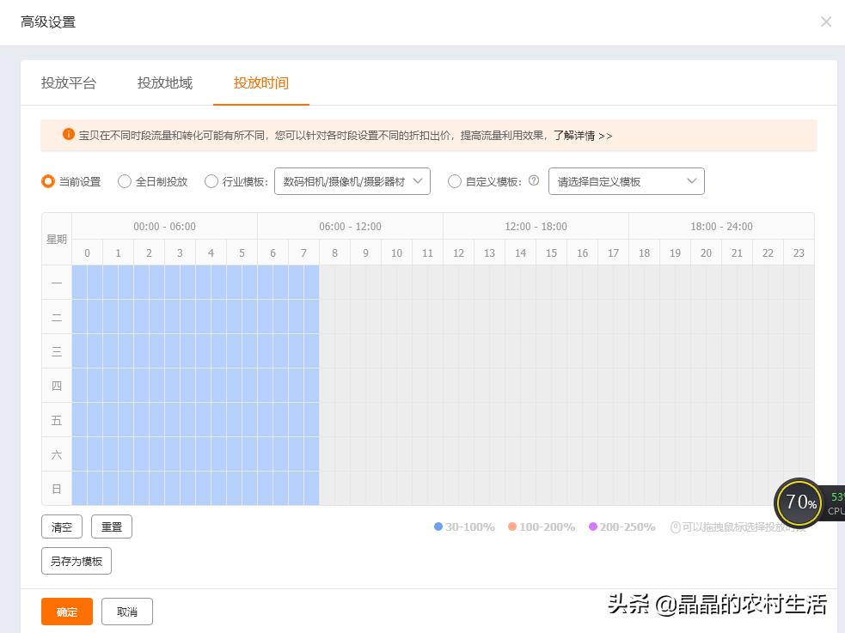Click 另存为模板 to save as template
The width and height of the screenshot is (845, 633).
77,561
